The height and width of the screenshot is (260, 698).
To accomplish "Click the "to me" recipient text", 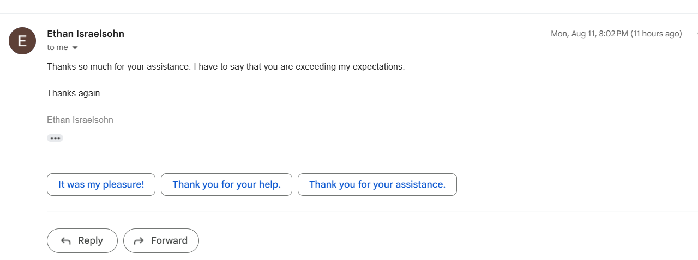I will pyautogui.click(x=57, y=48).
